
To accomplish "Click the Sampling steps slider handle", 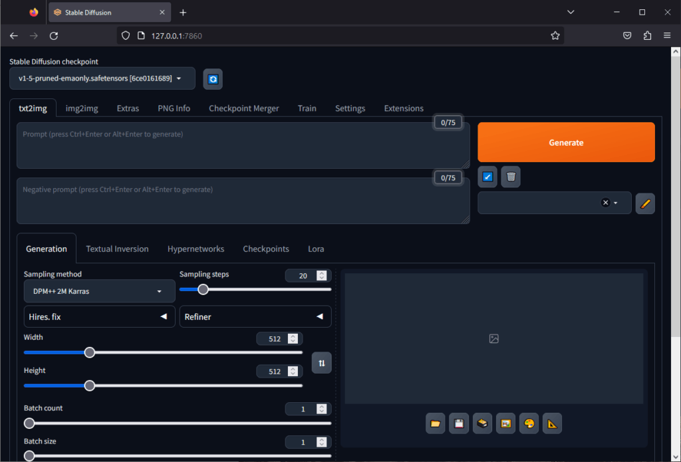I will point(204,289).
